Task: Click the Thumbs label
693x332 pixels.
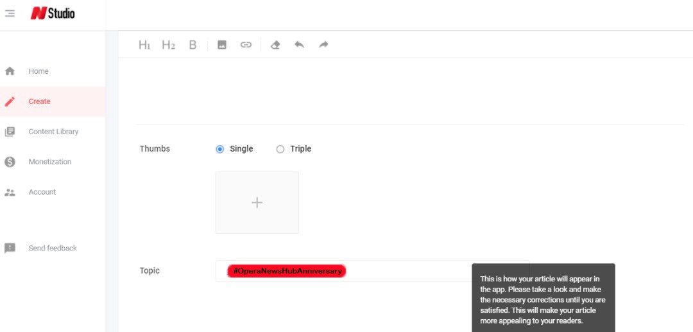Action: (x=155, y=149)
